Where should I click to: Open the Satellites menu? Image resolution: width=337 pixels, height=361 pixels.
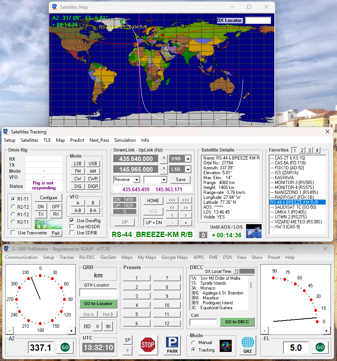pos(29,140)
